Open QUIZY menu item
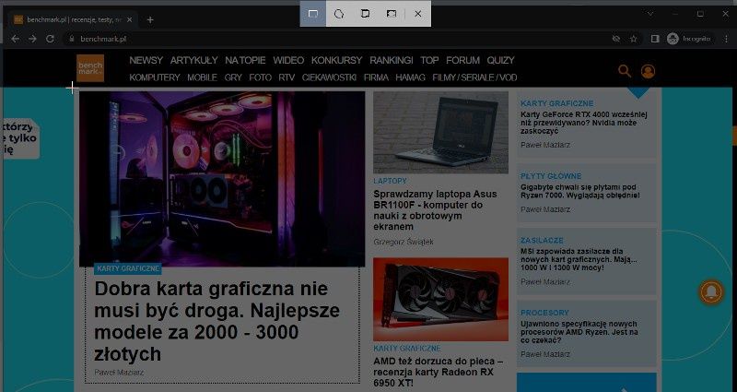 pyautogui.click(x=501, y=60)
